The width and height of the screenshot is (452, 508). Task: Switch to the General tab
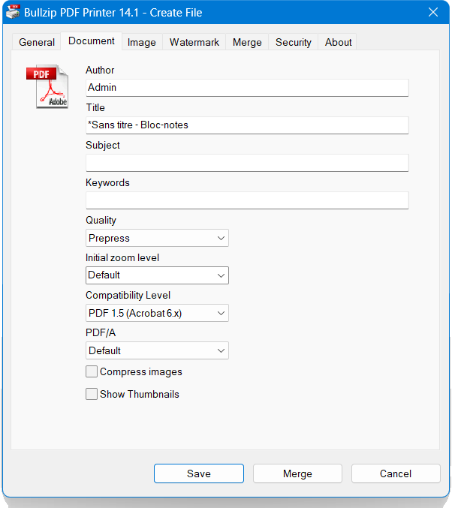tap(37, 42)
